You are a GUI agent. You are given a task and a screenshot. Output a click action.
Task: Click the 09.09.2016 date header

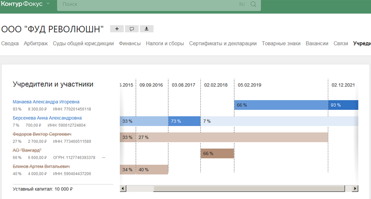(x=151, y=85)
